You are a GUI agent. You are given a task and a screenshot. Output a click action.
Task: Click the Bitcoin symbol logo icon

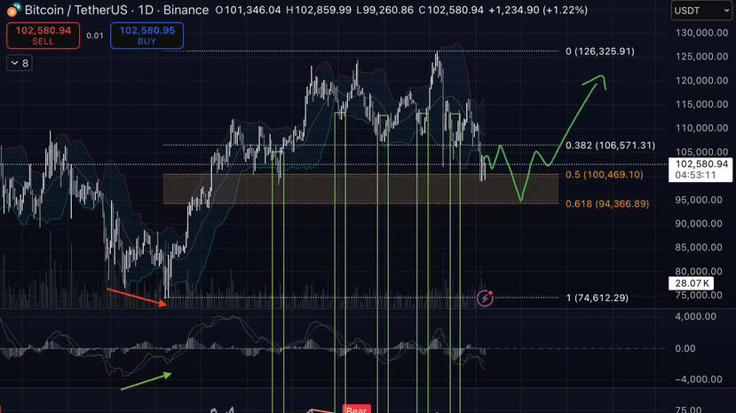click(x=13, y=10)
